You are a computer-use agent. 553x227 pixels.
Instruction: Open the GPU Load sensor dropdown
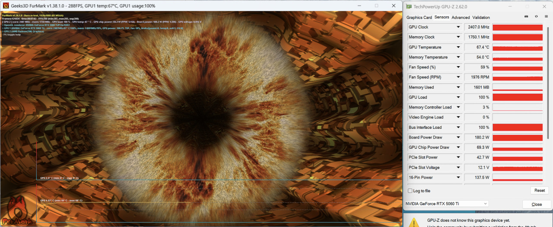(x=458, y=97)
